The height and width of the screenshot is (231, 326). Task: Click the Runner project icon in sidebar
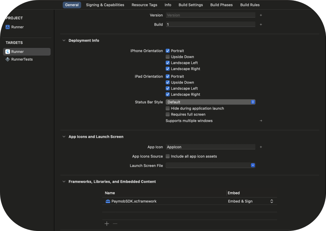click(x=8, y=27)
